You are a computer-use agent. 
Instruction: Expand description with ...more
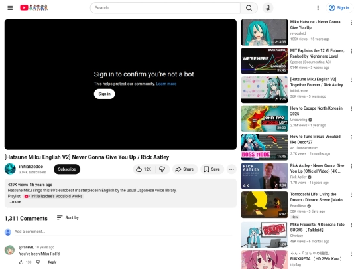[x=15, y=201]
